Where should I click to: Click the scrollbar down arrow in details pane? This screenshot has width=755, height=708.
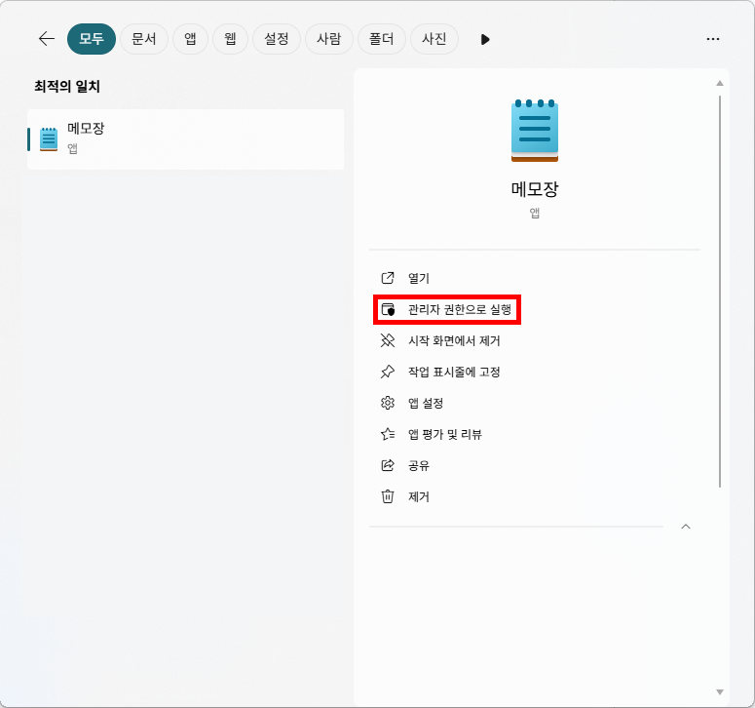pos(720,691)
